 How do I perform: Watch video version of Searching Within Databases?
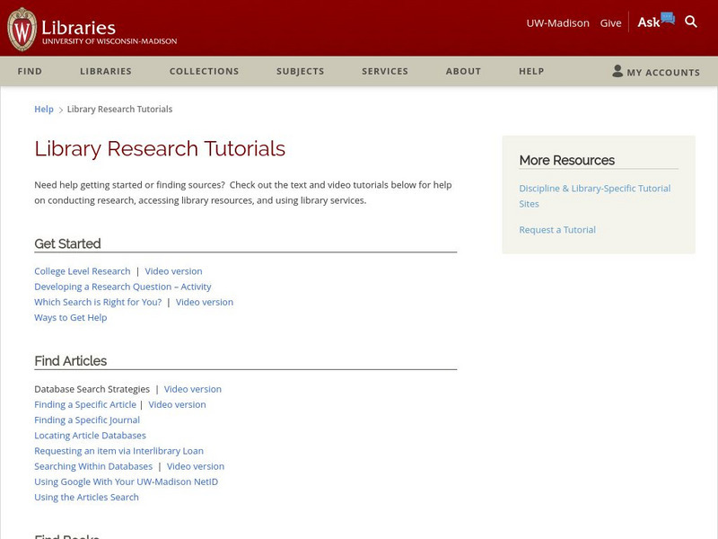[x=196, y=466]
